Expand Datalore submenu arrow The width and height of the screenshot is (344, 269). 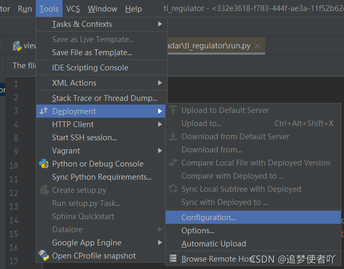pos(160,230)
